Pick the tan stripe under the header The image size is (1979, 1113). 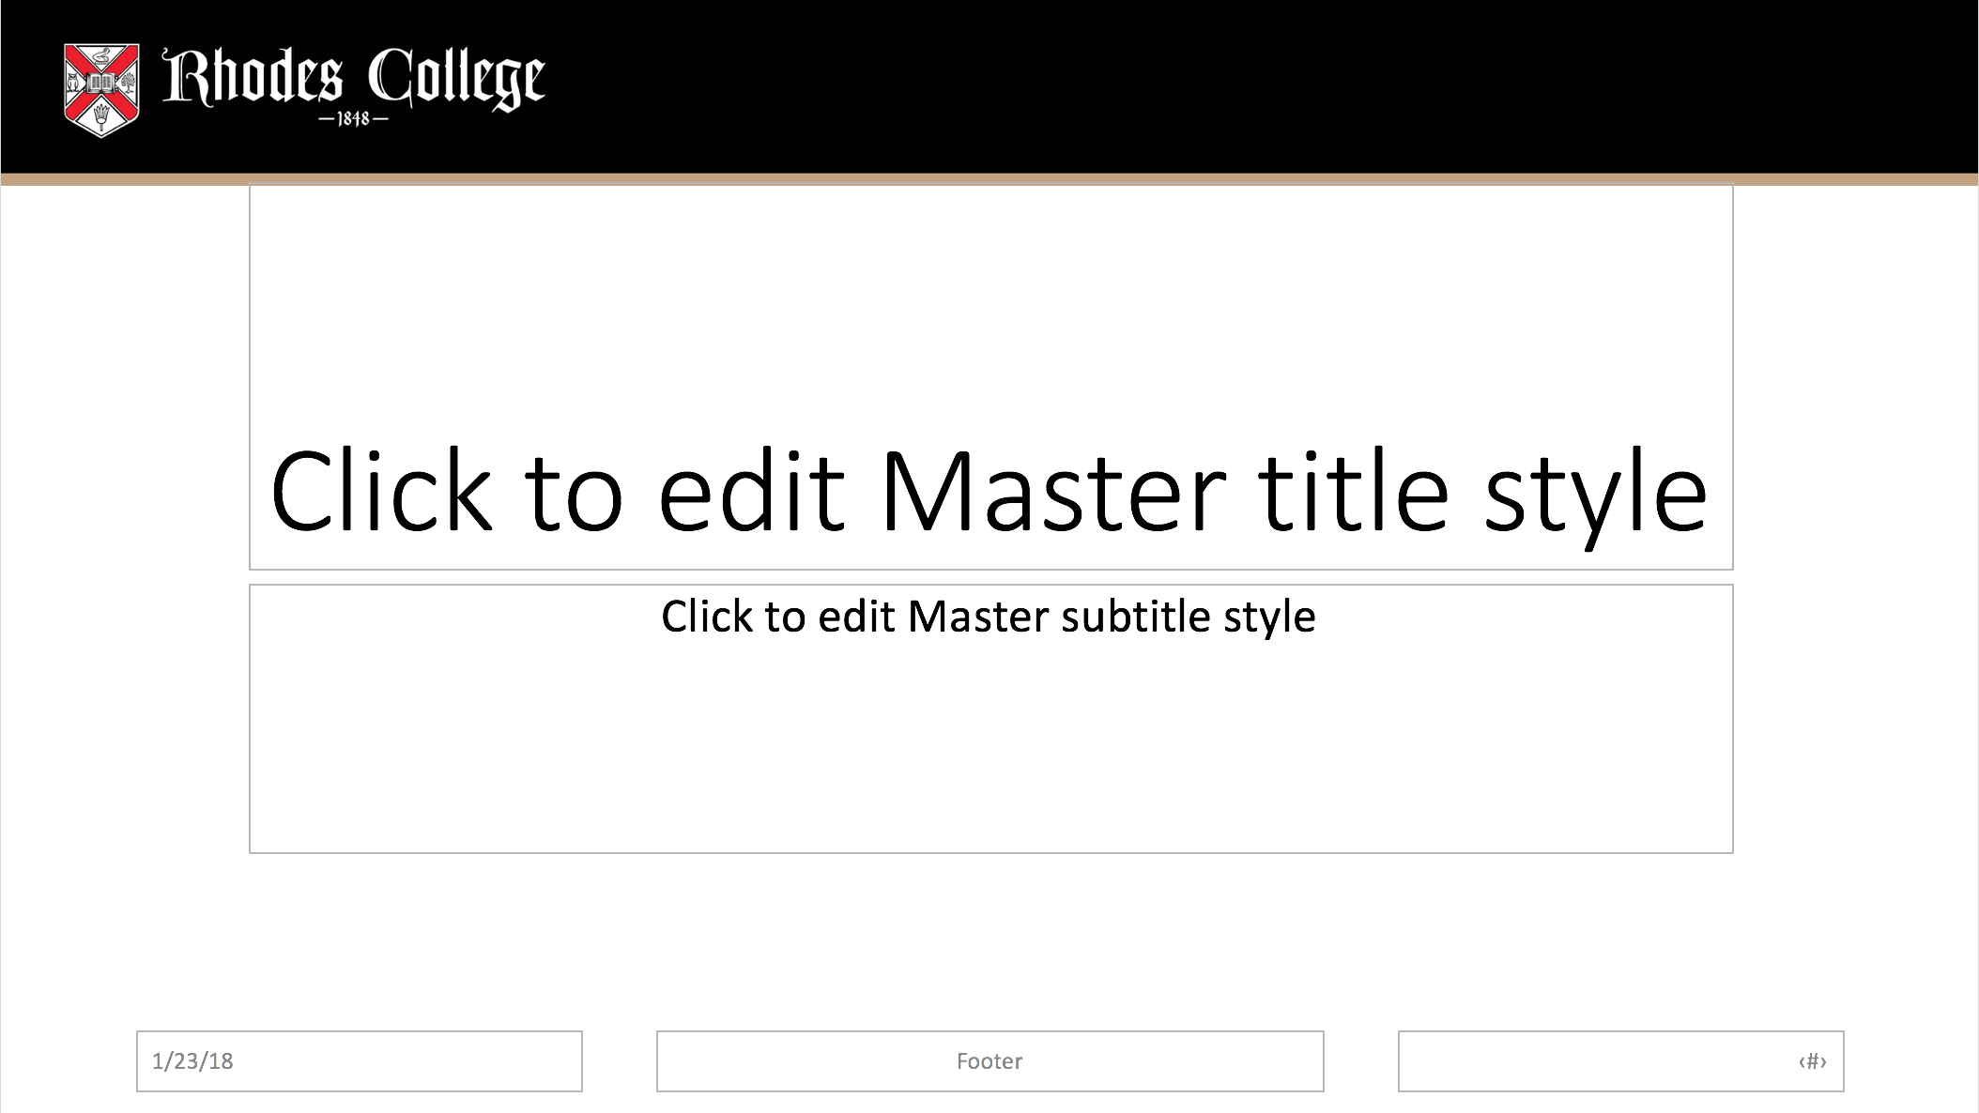tap(989, 179)
